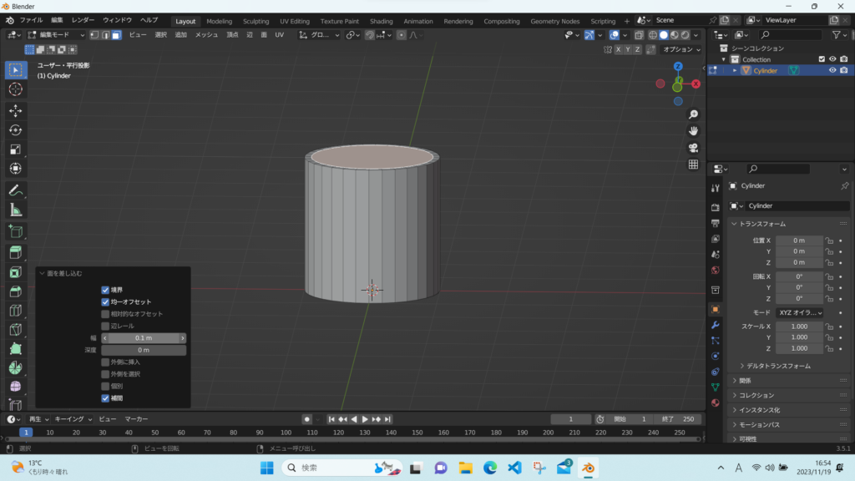855x481 pixels.
Task: Uncheck the 境界 checkbox
Action: pos(105,290)
